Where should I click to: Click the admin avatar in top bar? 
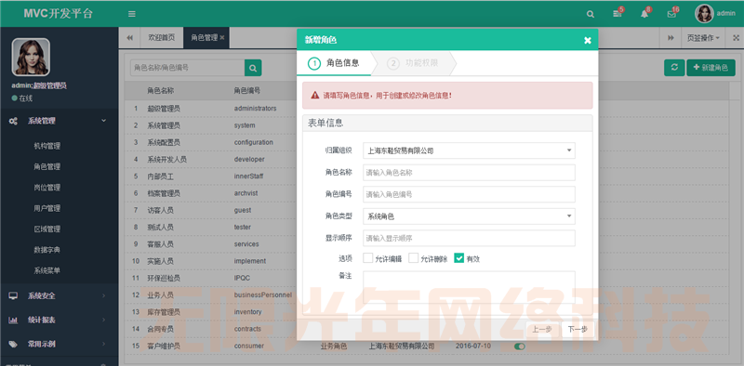point(704,14)
